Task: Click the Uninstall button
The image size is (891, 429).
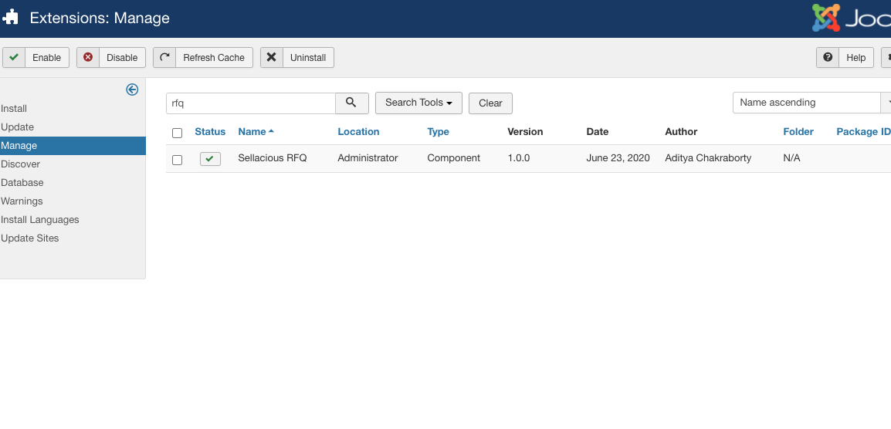Action: tap(297, 57)
